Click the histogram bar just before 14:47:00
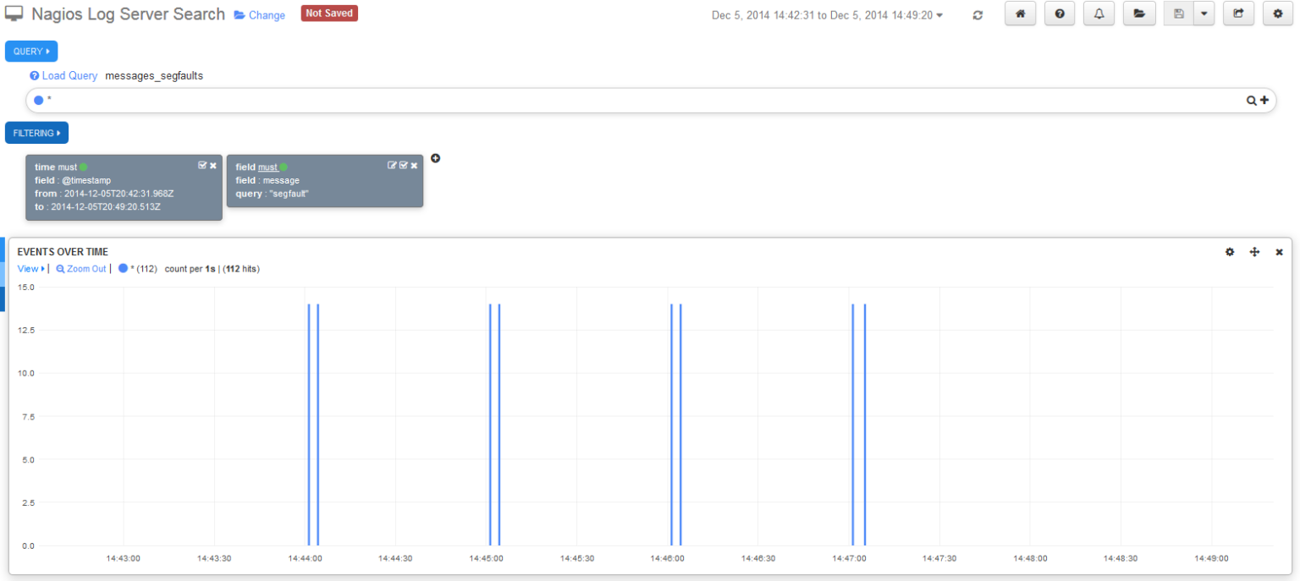Image resolution: width=1300 pixels, height=581 pixels. click(852, 425)
